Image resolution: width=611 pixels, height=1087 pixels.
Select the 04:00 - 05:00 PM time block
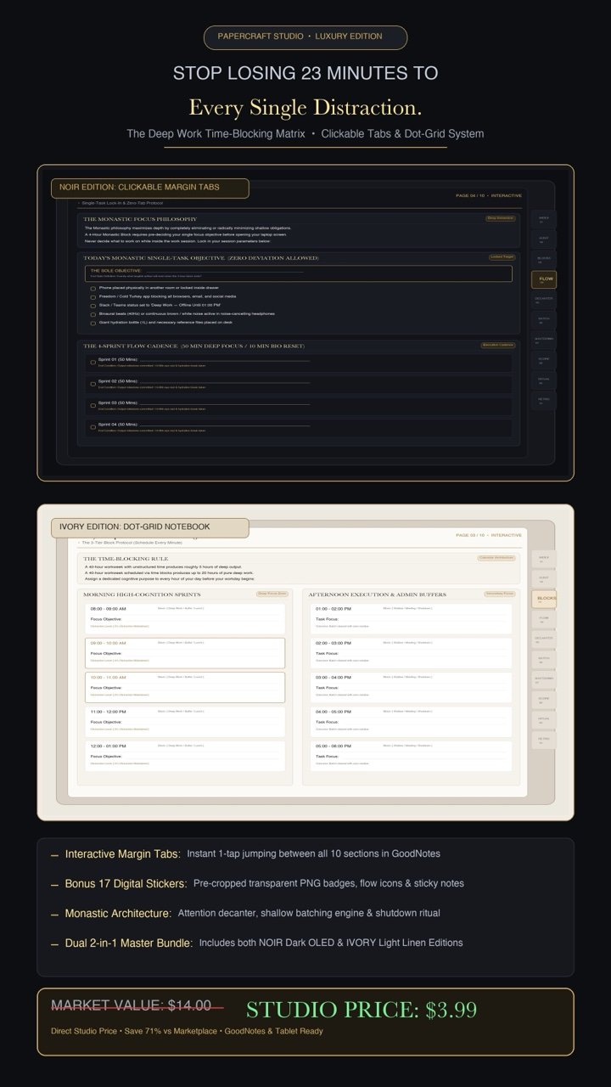coord(412,720)
